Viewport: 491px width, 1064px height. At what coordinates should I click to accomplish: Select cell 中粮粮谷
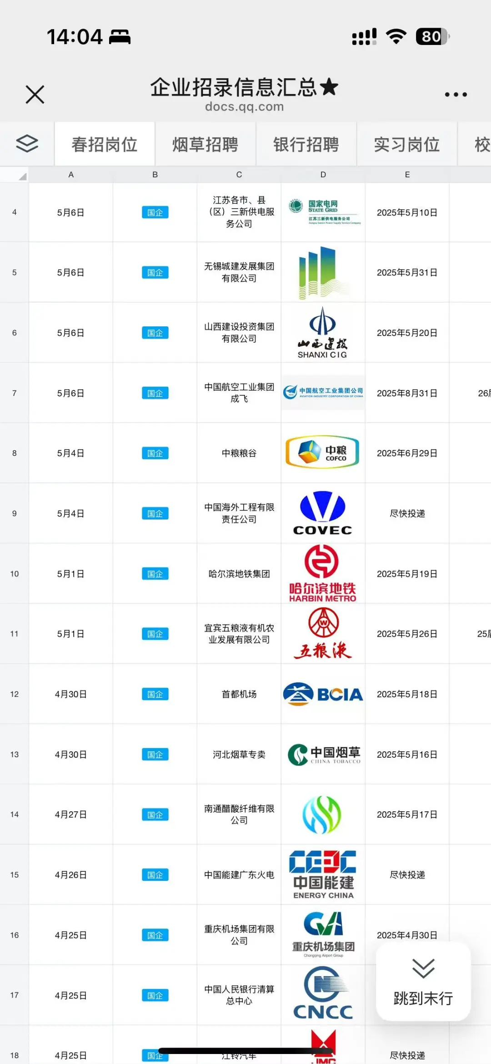click(239, 453)
